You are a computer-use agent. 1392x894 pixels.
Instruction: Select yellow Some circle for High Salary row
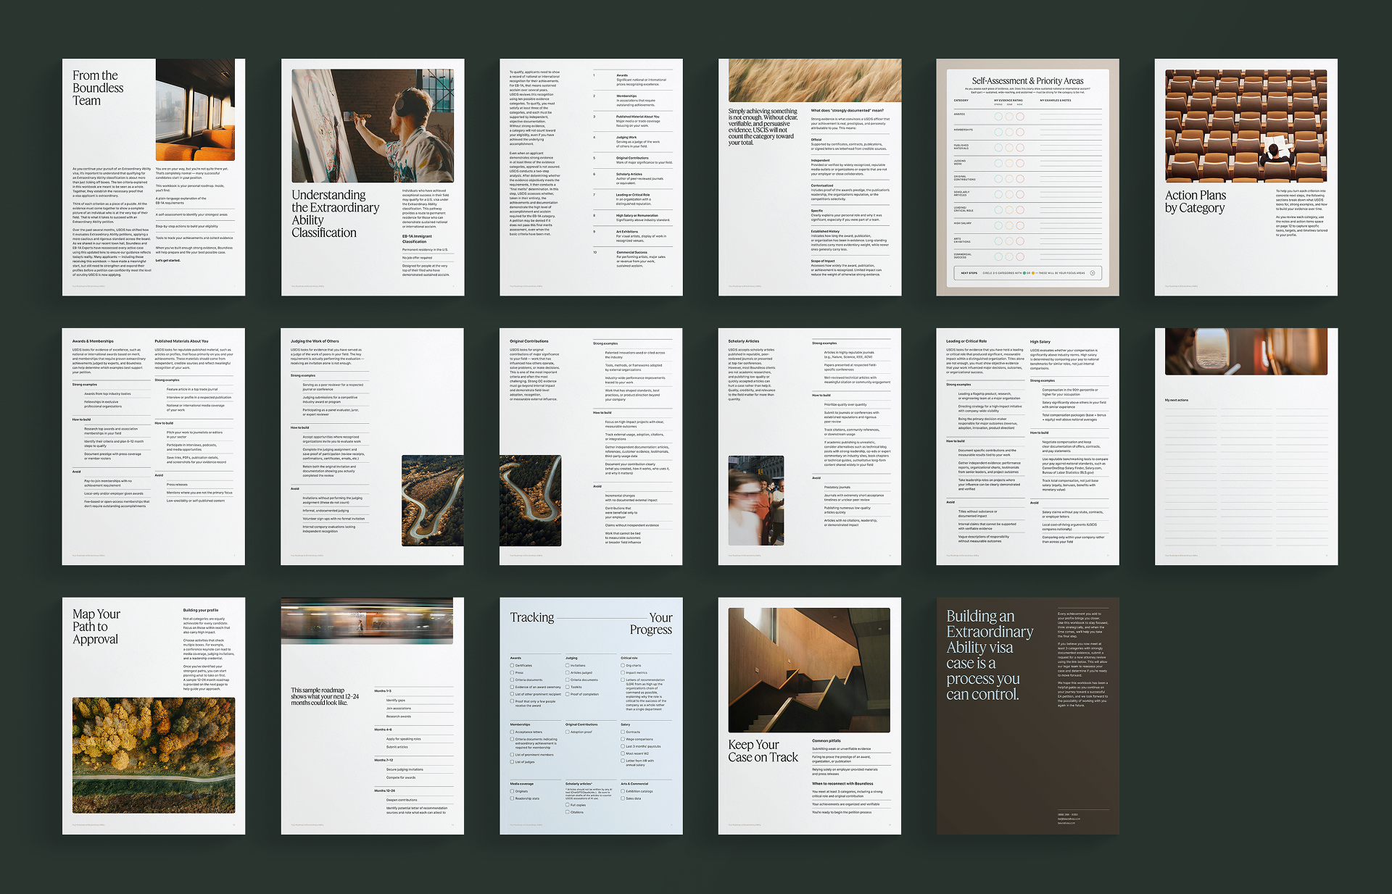pos(1009,225)
